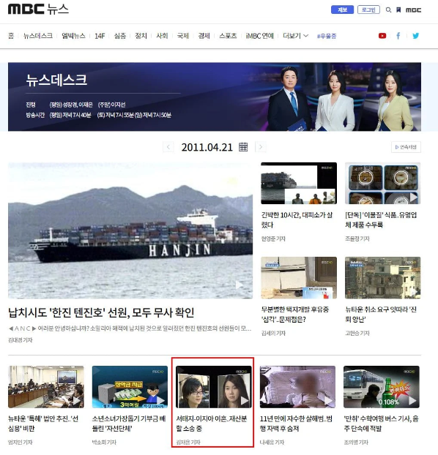Open article 뉴타운 '특혜' 법안 추진
Screen dimensions: 438x455
(x=43, y=424)
